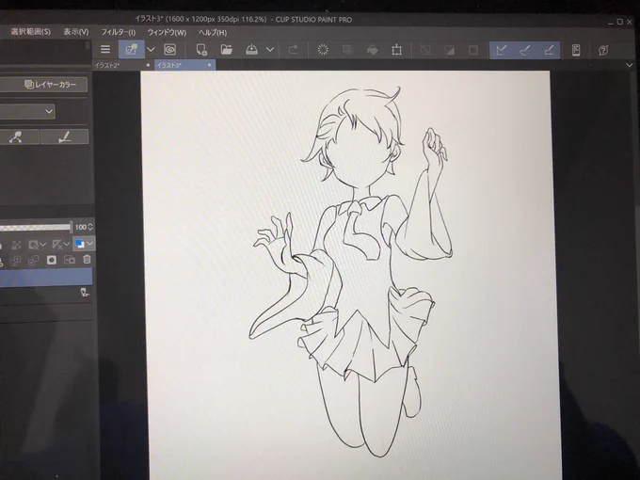640x480 pixels.
Task: Click the opacity stepper arrows beside 100
Action: pos(90,227)
